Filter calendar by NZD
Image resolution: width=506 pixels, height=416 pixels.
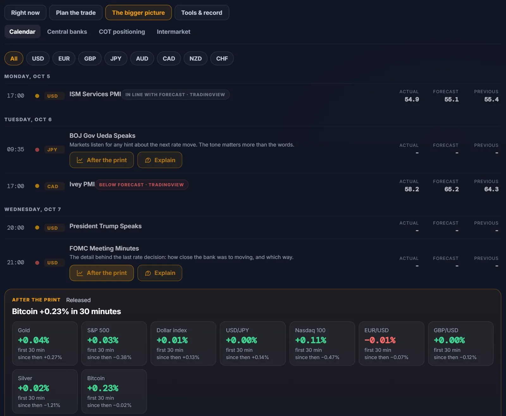click(x=195, y=58)
